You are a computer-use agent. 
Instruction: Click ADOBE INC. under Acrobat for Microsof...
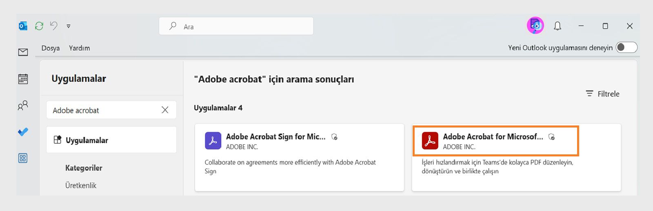459,147
